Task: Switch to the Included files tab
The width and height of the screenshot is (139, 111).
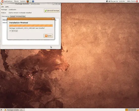Action: pos(20,16)
